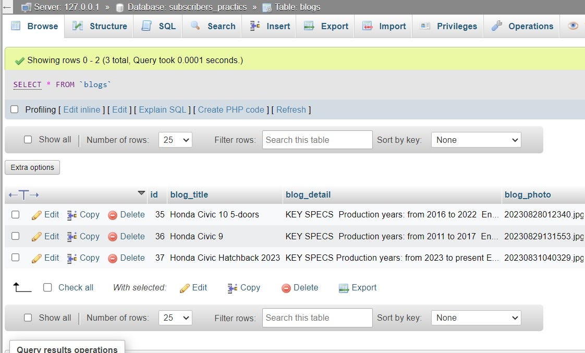Open the Browse tab
Viewport: 585px width, 353px height.
click(35, 26)
